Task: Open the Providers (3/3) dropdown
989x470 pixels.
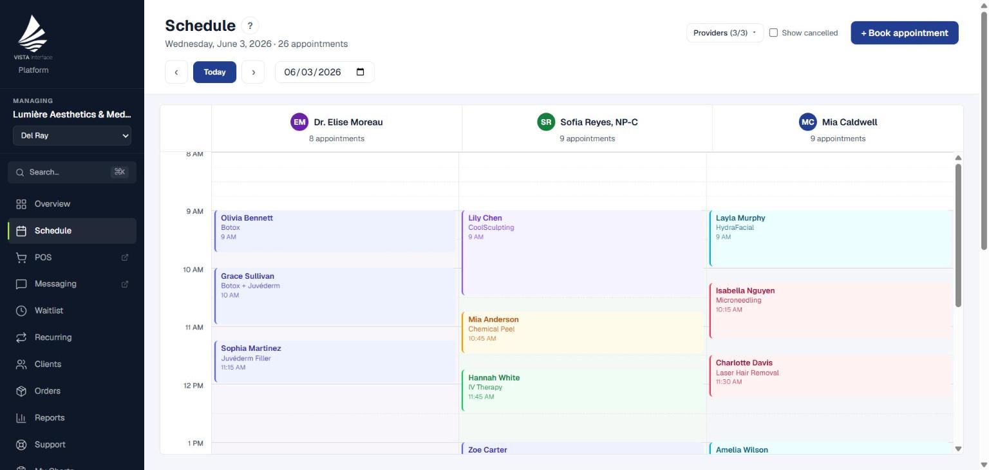Action: pyautogui.click(x=725, y=33)
